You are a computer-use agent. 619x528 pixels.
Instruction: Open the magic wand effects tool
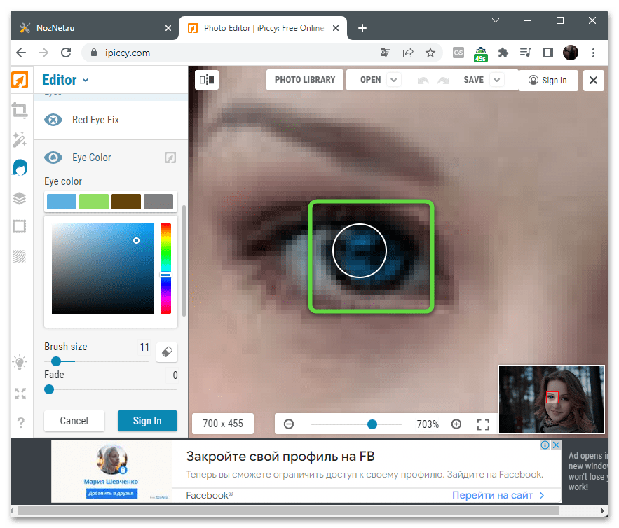coord(20,139)
